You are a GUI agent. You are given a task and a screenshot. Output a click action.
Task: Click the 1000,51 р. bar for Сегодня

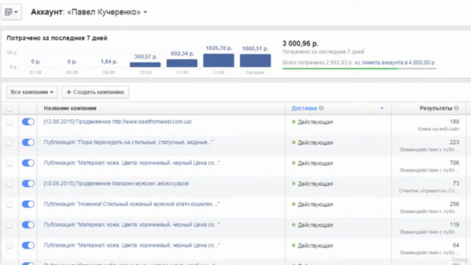[255, 60]
